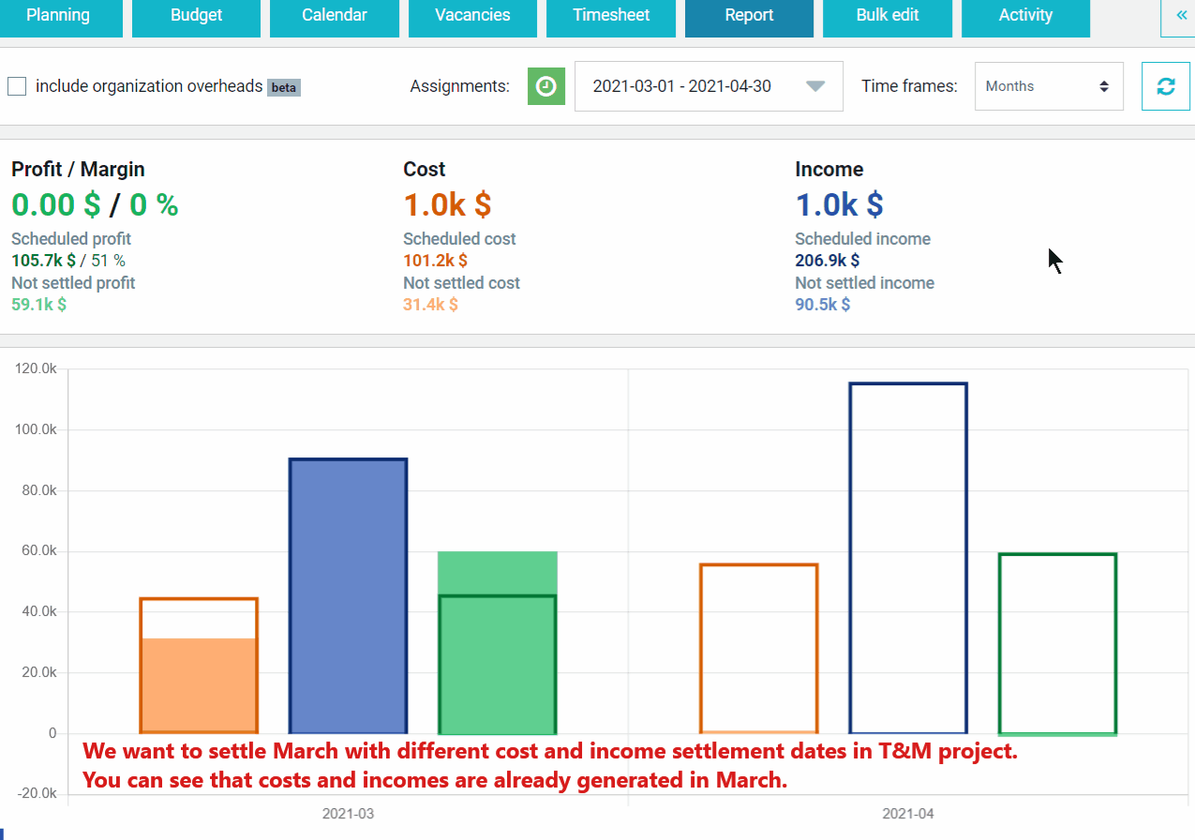Screen dimensions: 1195x840
Task: Enable include organization overheads checkbox
Action: [x=17, y=86]
